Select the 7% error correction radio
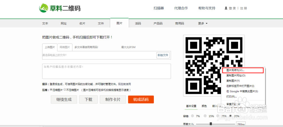283x127 pixels. 193,116
